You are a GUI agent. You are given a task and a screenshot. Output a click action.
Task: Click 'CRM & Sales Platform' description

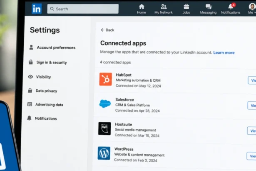click(x=132, y=105)
